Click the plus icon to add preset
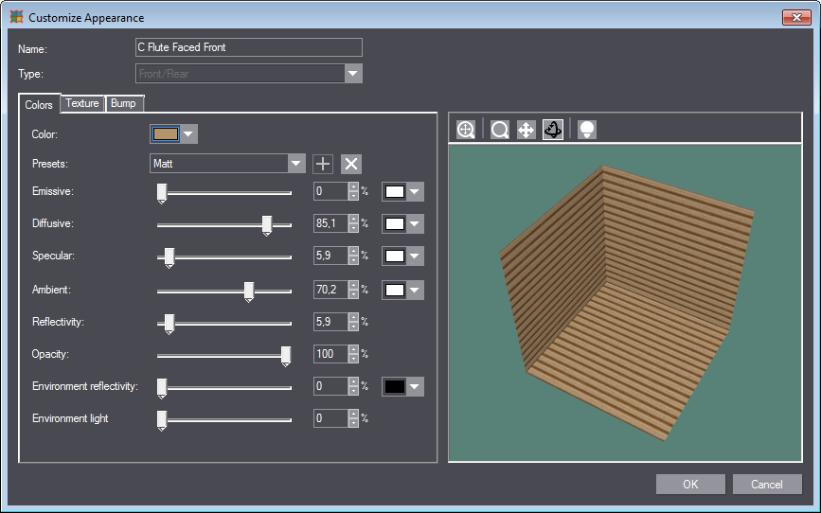The width and height of the screenshot is (821, 513). pos(323,164)
